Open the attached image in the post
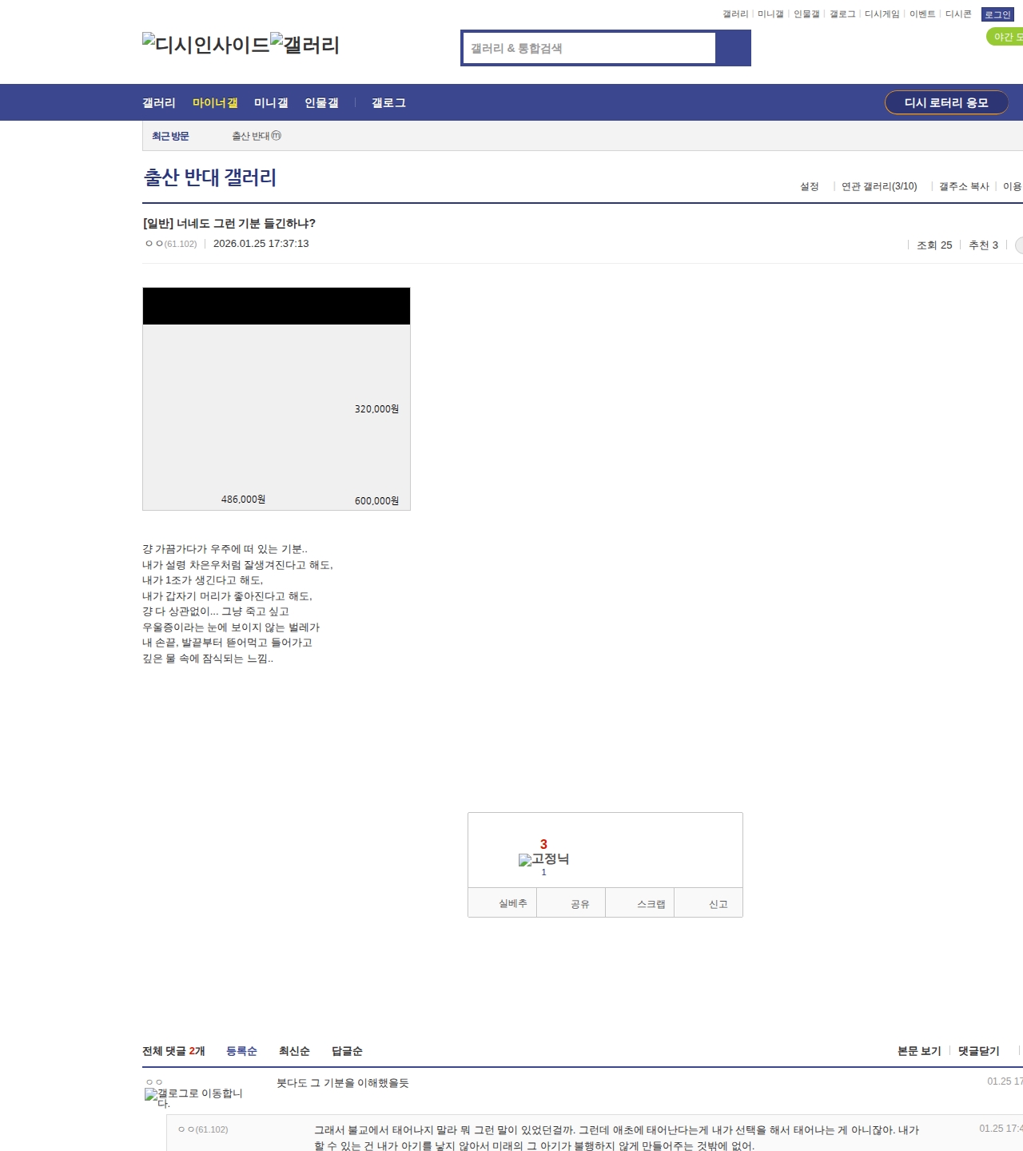1023x1151 pixels. point(277,399)
